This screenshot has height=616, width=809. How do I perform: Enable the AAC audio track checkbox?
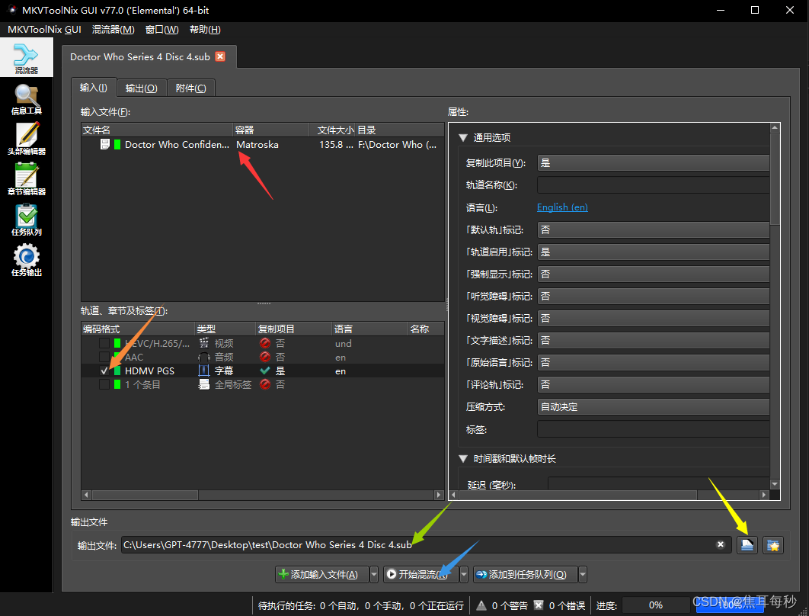pos(104,357)
